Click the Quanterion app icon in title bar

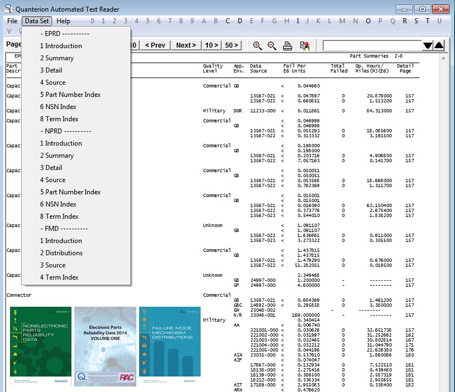[x=8, y=9]
